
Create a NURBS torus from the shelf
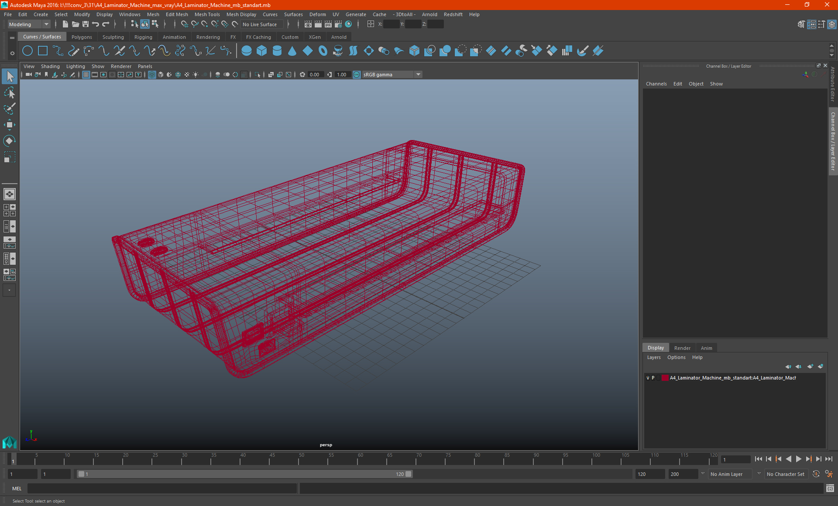323,51
